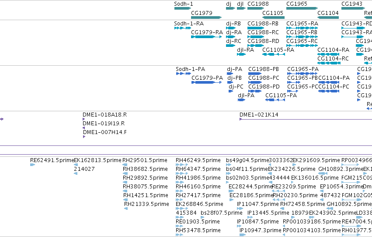
Task: Open EST RH20230.5prime
Action: (295, 196)
